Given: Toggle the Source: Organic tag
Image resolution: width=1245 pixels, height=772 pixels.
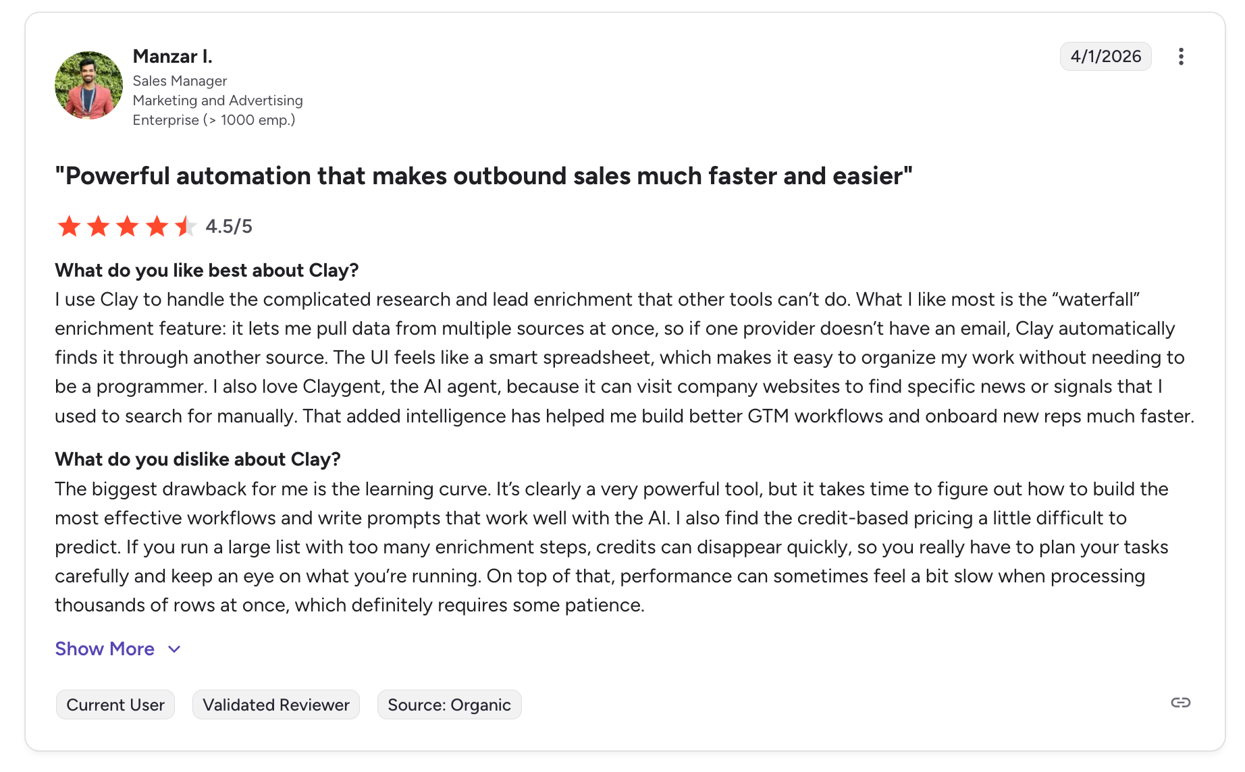Looking at the screenshot, I should pyautogui.click(x=448, y=705).
